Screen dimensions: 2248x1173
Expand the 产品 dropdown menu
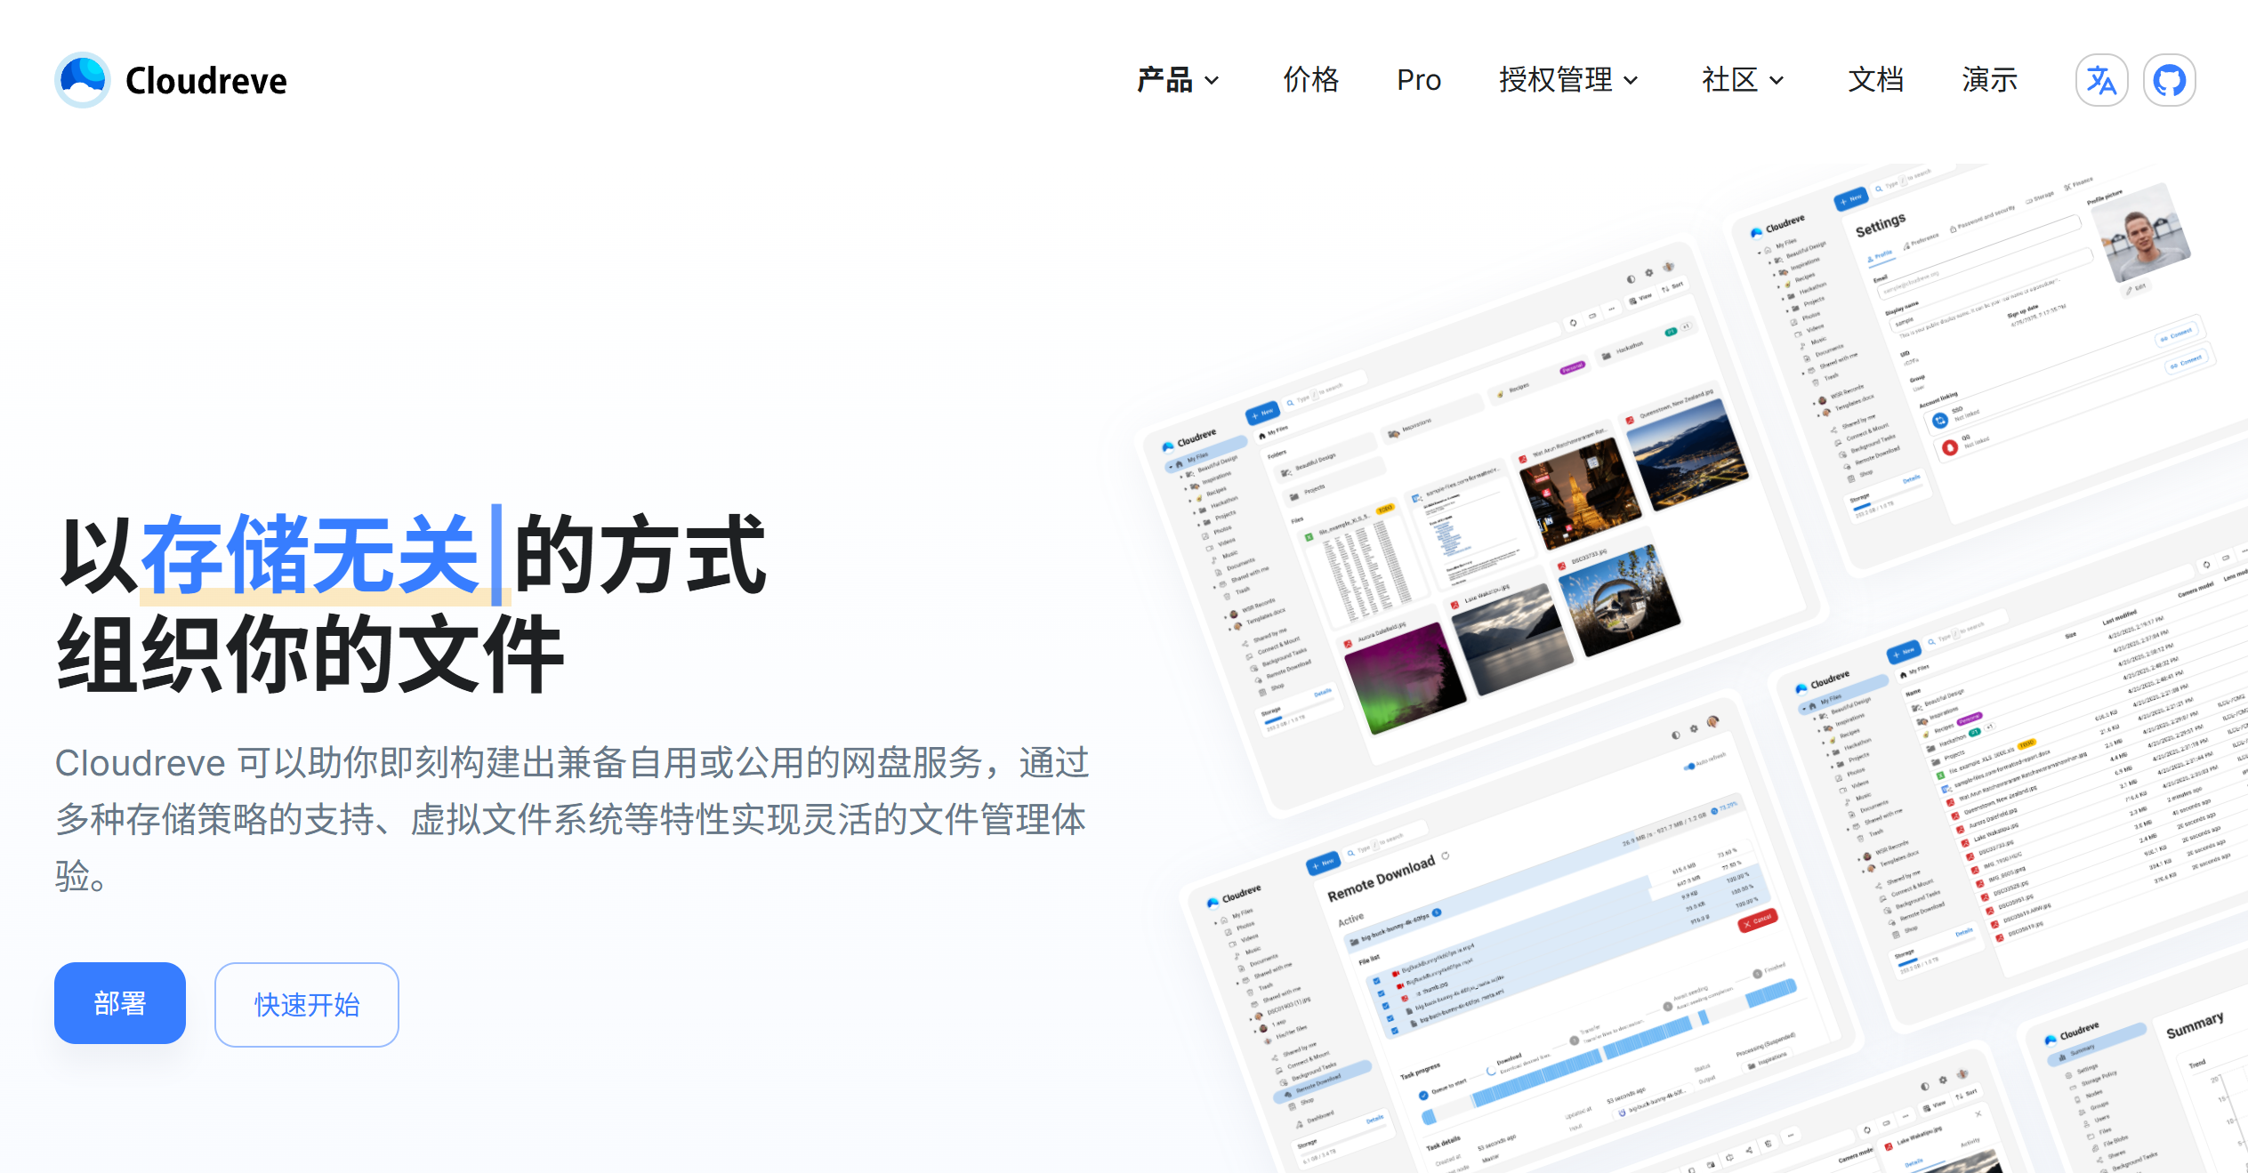[1178, 80]
